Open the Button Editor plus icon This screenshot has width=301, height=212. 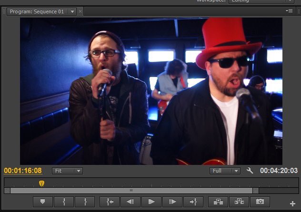click(x=292, y=203)
